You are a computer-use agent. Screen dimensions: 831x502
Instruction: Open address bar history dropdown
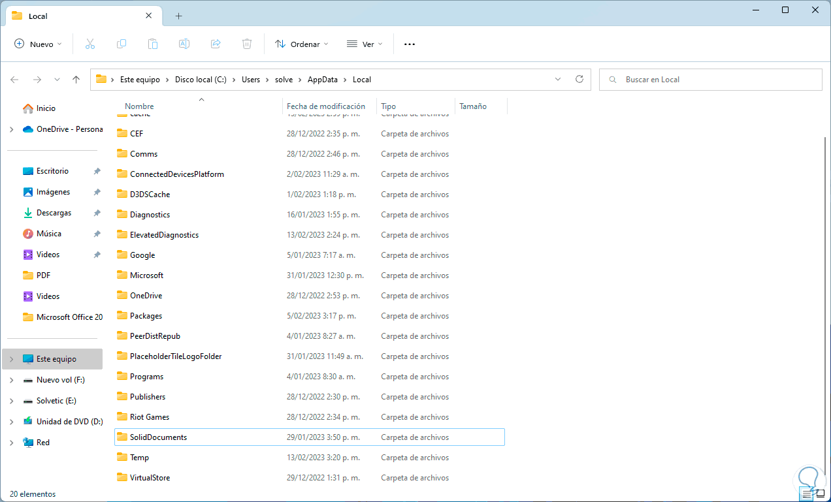558,79
